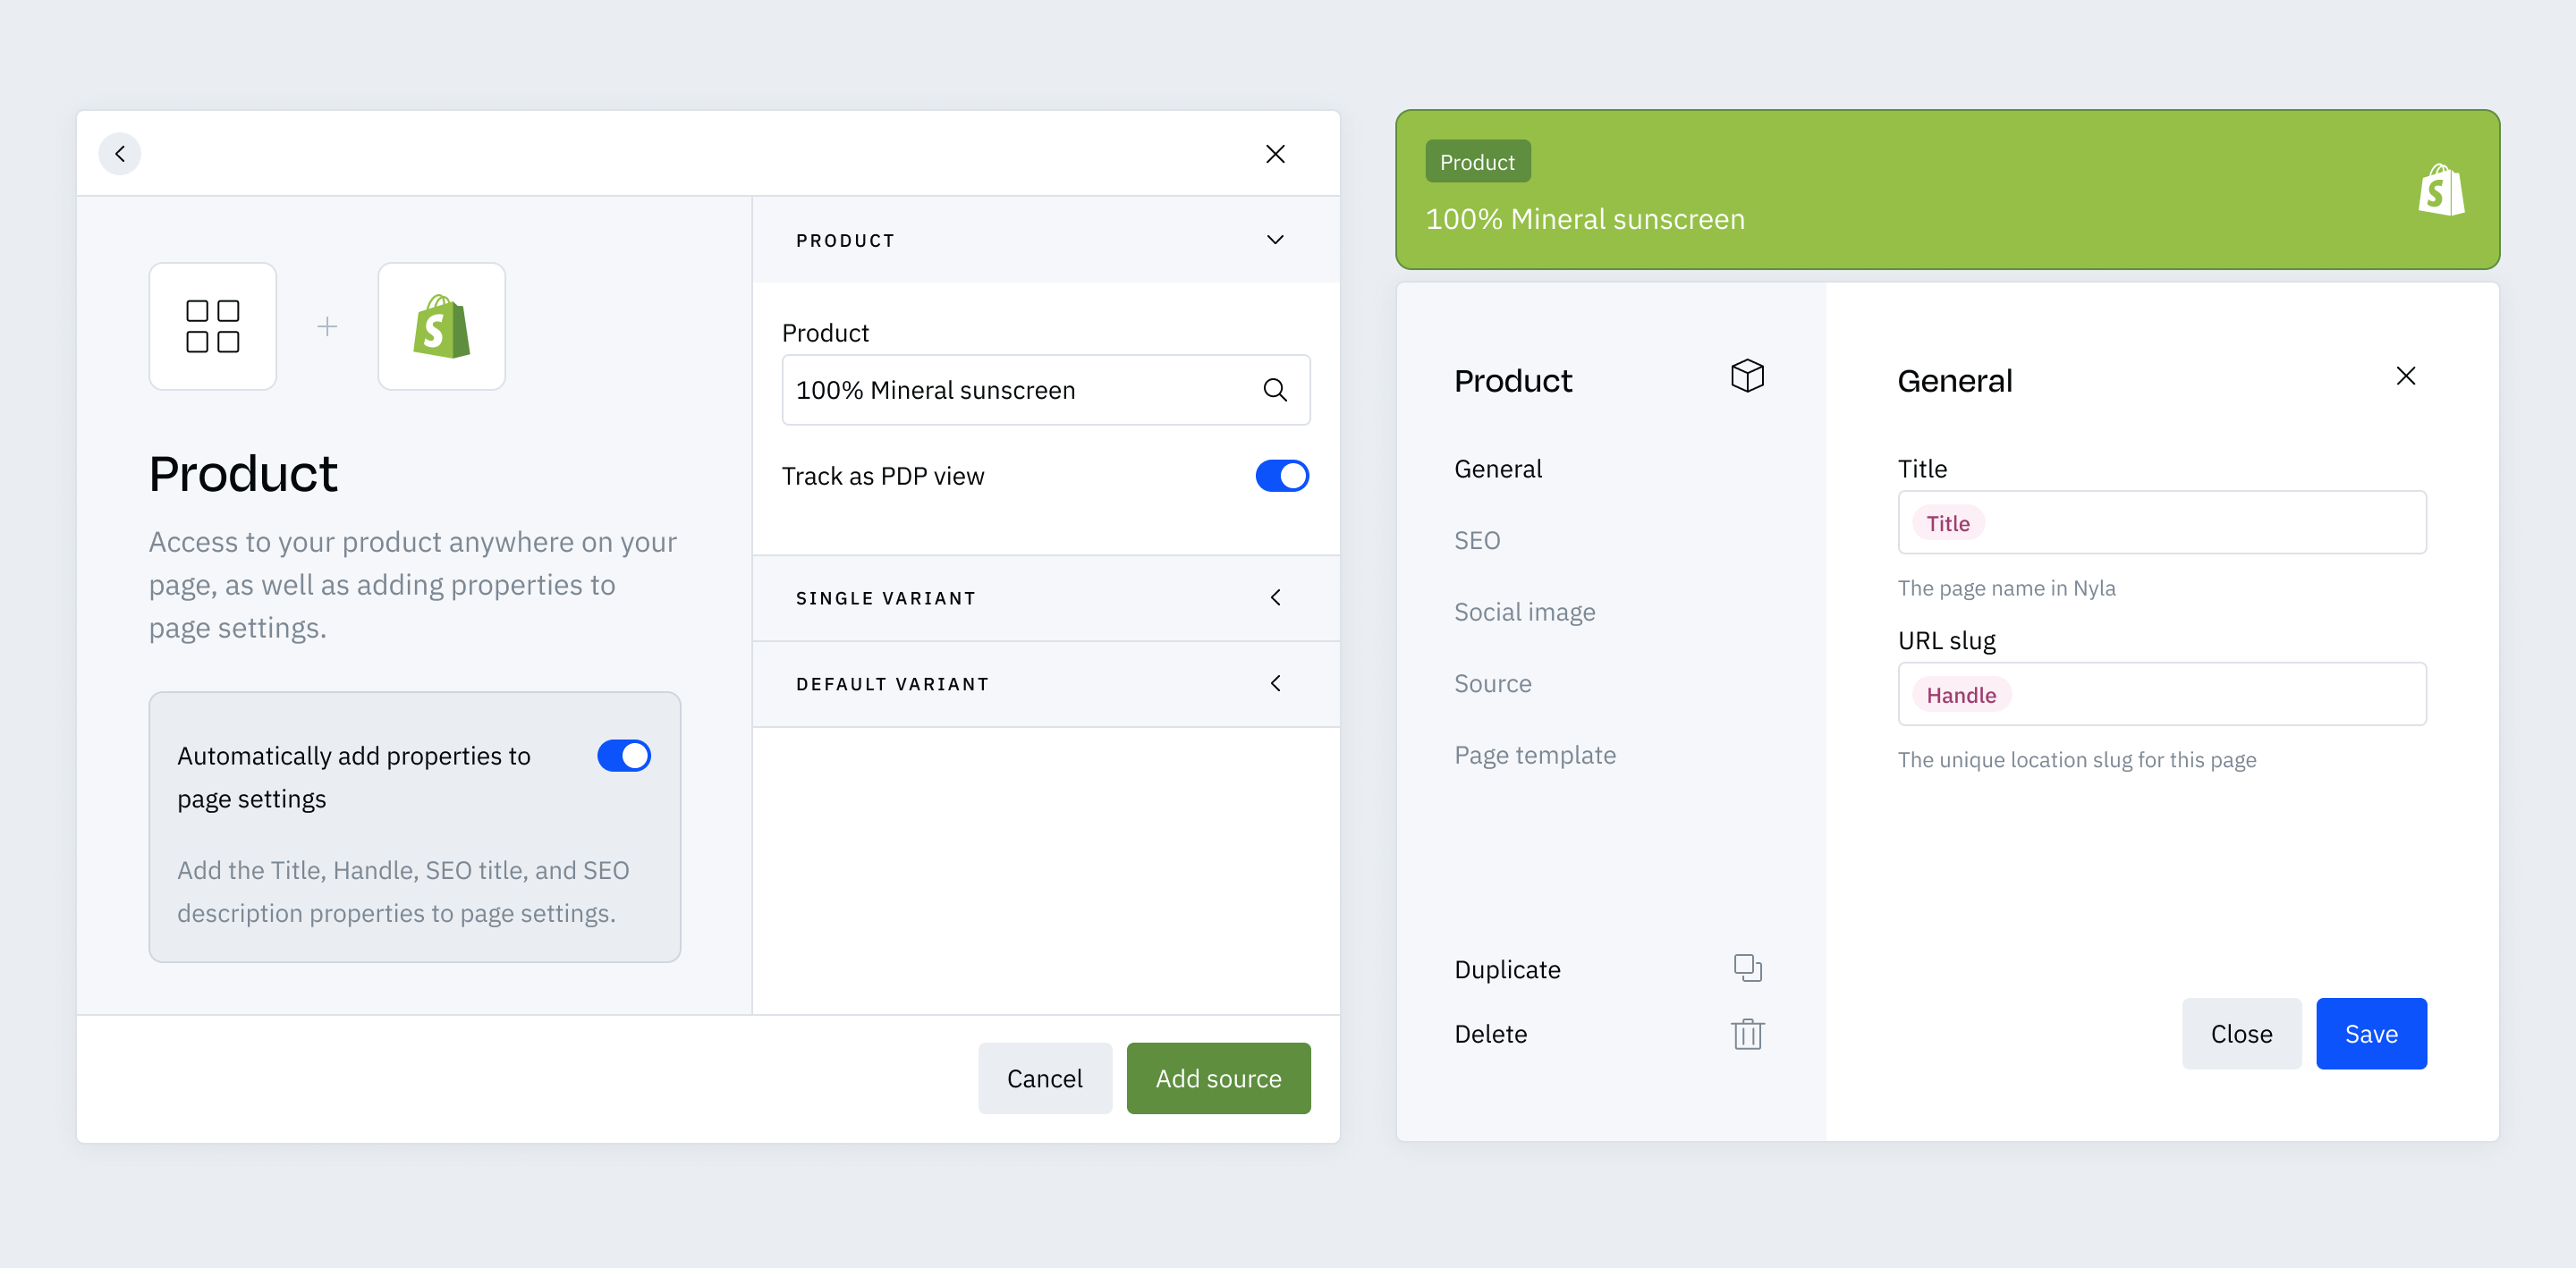Expand the SINGLE VARIANT section
The image size is (2576, 1268).
(x=1280, y=596)
